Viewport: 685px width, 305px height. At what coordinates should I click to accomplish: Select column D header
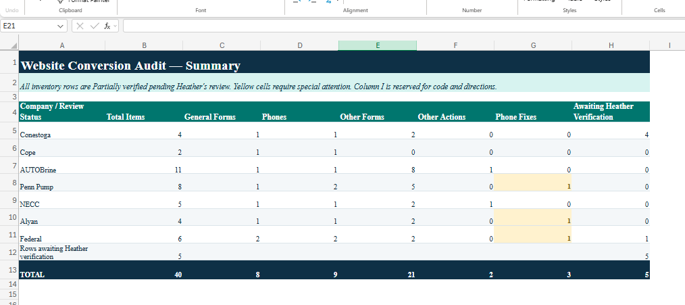(300, 45)
